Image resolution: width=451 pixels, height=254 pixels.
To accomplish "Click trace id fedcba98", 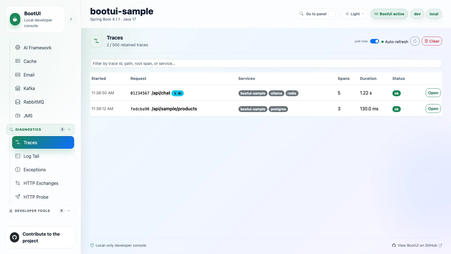I will point(140,109).
